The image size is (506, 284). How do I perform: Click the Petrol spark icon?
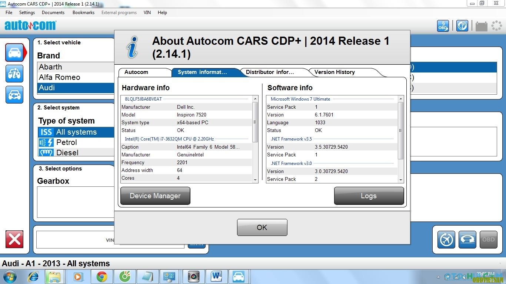coord(46,142)
